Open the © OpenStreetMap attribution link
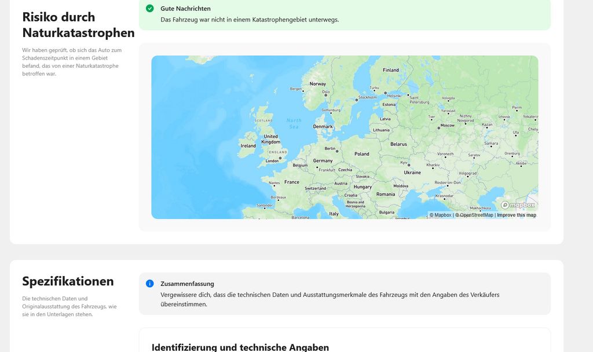This screenshot has width=593, height=352. click(x=474, y=215)
